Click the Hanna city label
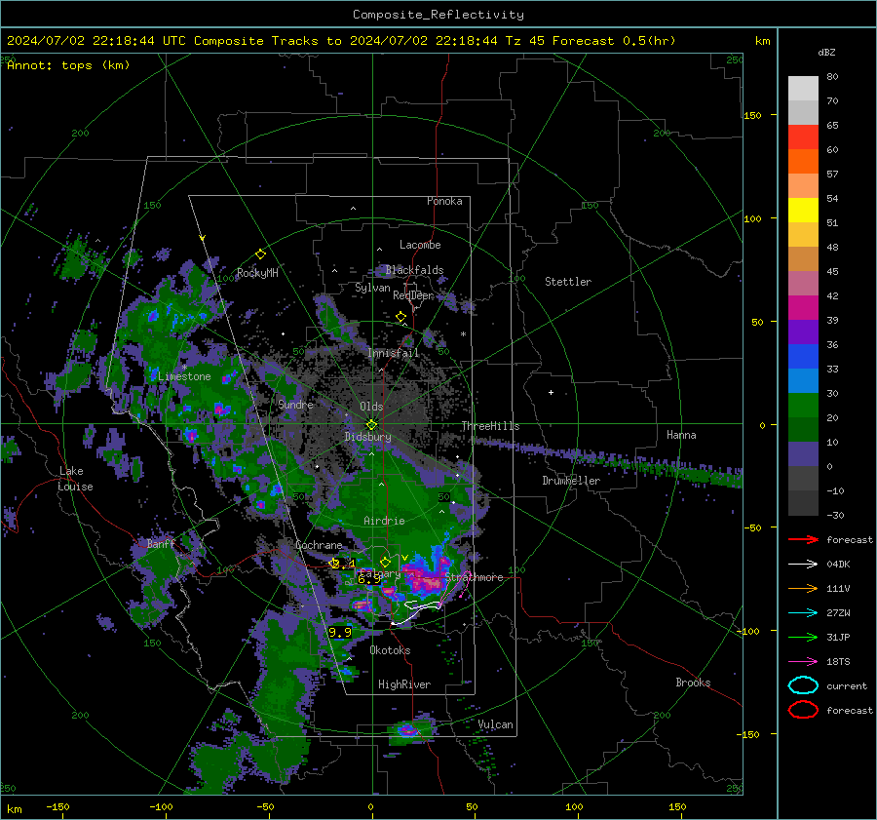This screenshot has width=877, height=820. [x=681, y=435]
